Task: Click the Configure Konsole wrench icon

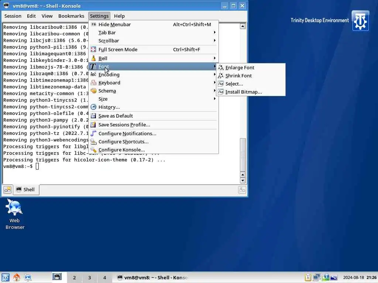Action: [x=93, y=150]
